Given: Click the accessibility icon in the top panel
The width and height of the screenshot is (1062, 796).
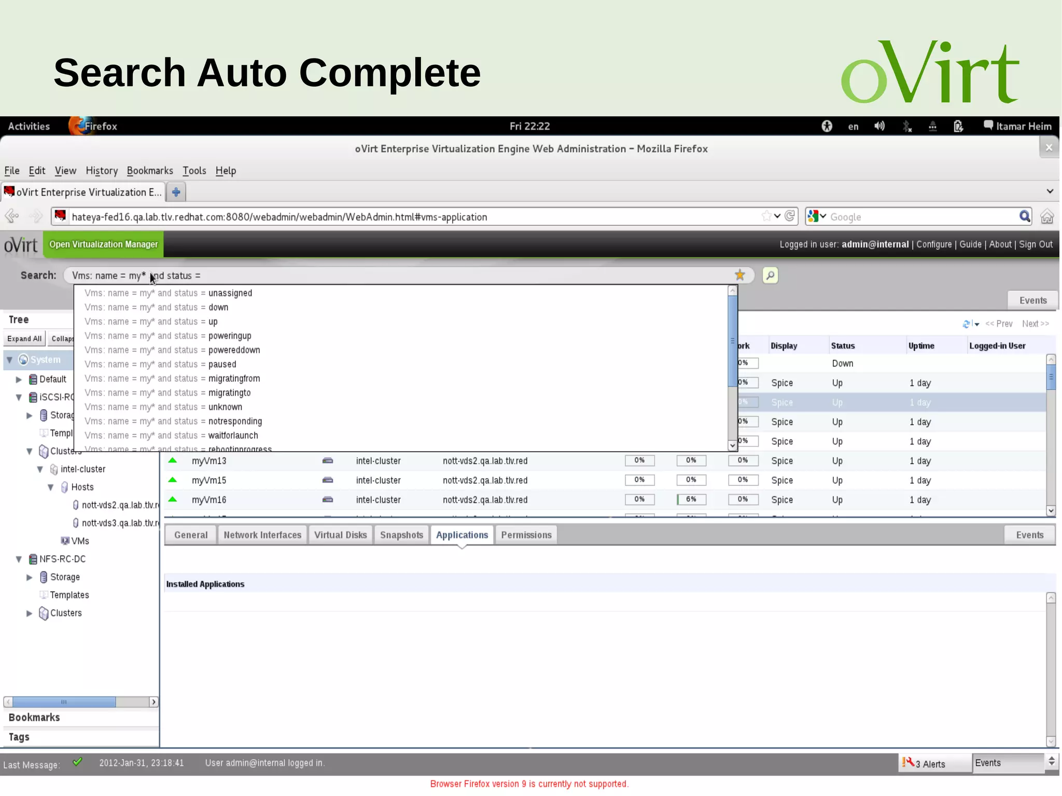Looking at the screenshot, I should click(x=827, y=126).
